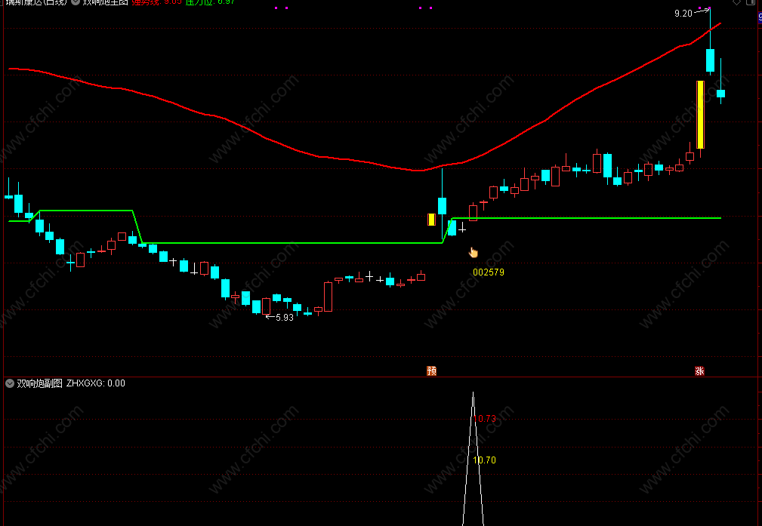Click the 5.93 low price label

284,318
